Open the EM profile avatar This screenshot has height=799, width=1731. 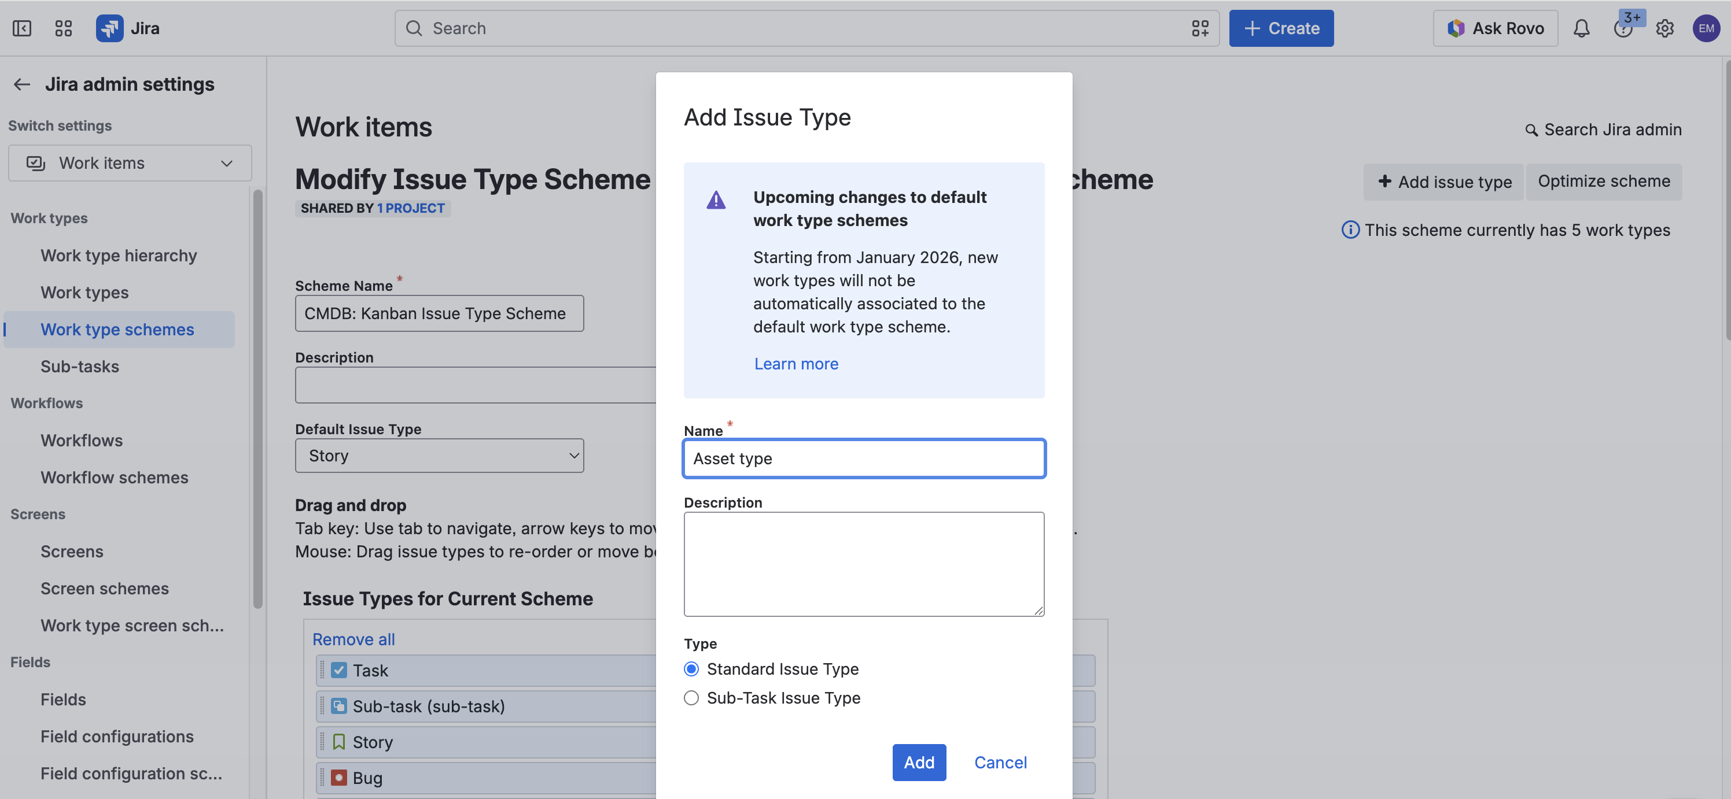tap(1706, 28)
